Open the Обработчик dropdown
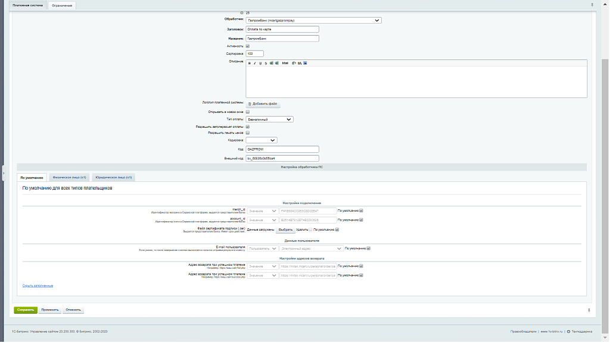This screenshot has width=610, height=343. tap(313, 20)
